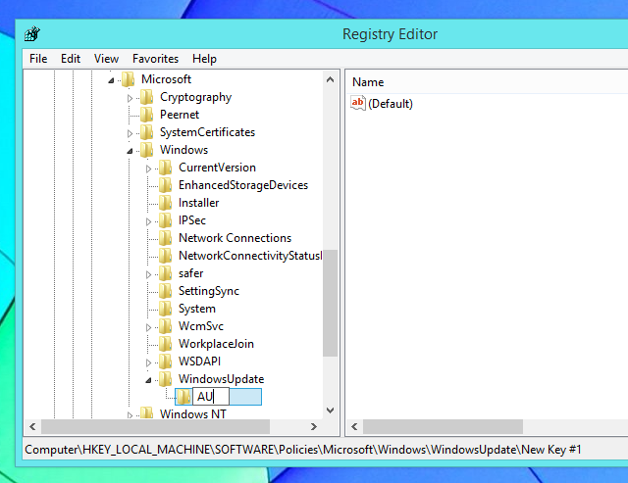Expand the WSDAPI key

coord(148,362)
